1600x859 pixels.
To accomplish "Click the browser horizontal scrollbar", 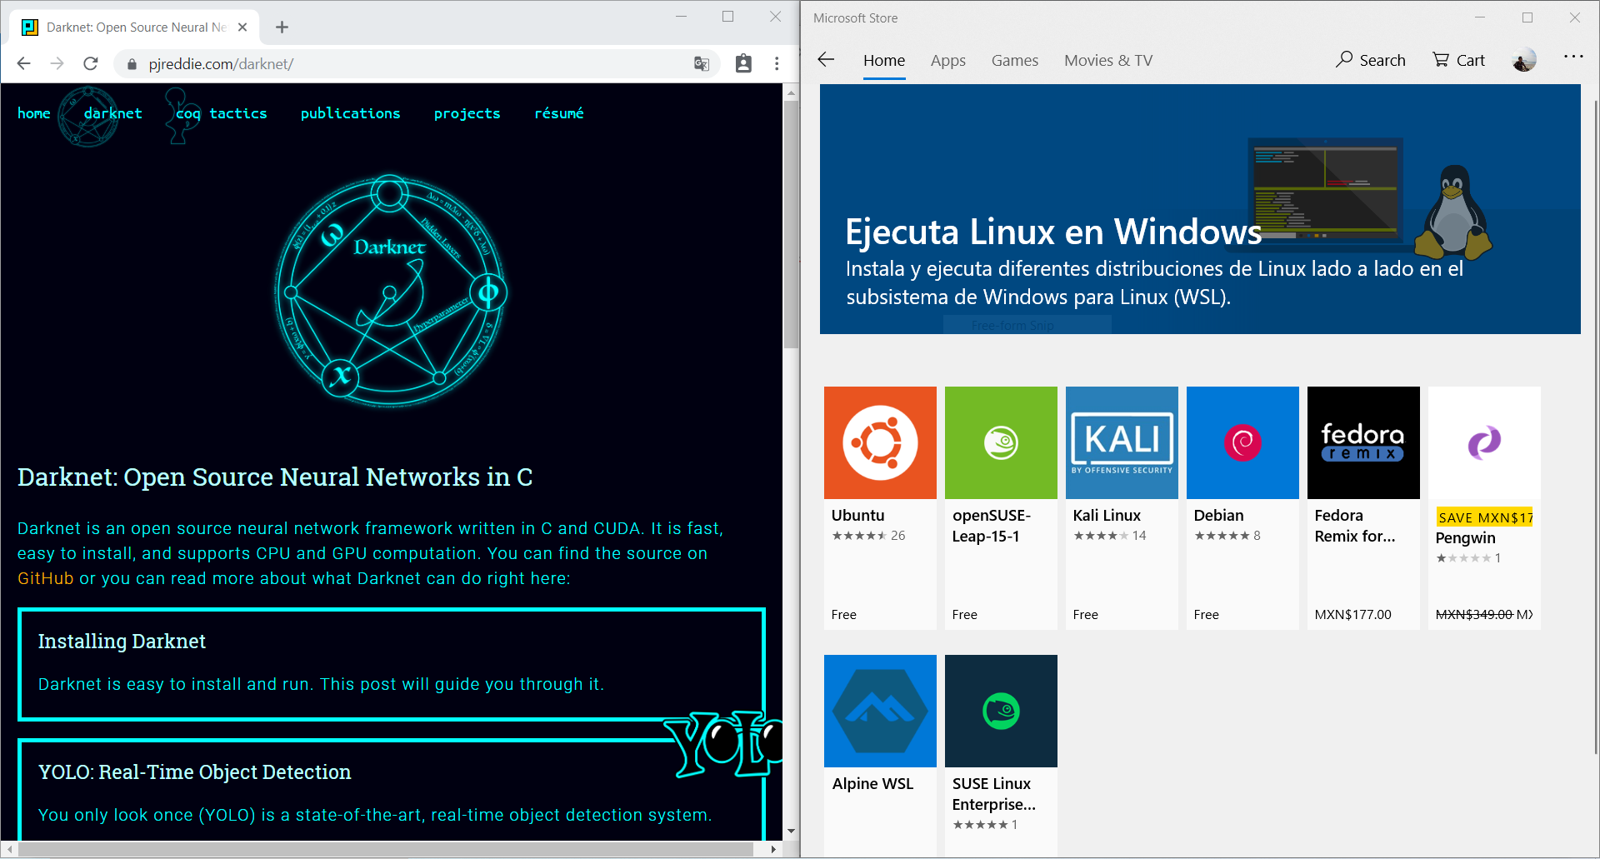I will [x=386, y=849].
